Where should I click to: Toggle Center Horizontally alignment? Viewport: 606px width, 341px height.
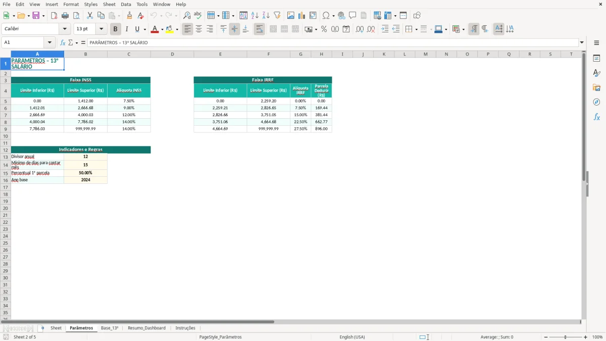pyautogui.click(x=199, y=29)
